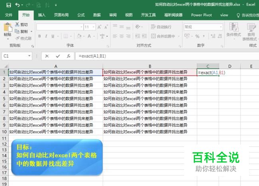Open the 文件 File tab
The height and width of the screenshot is (186, 259).
(x=9, y=15)
